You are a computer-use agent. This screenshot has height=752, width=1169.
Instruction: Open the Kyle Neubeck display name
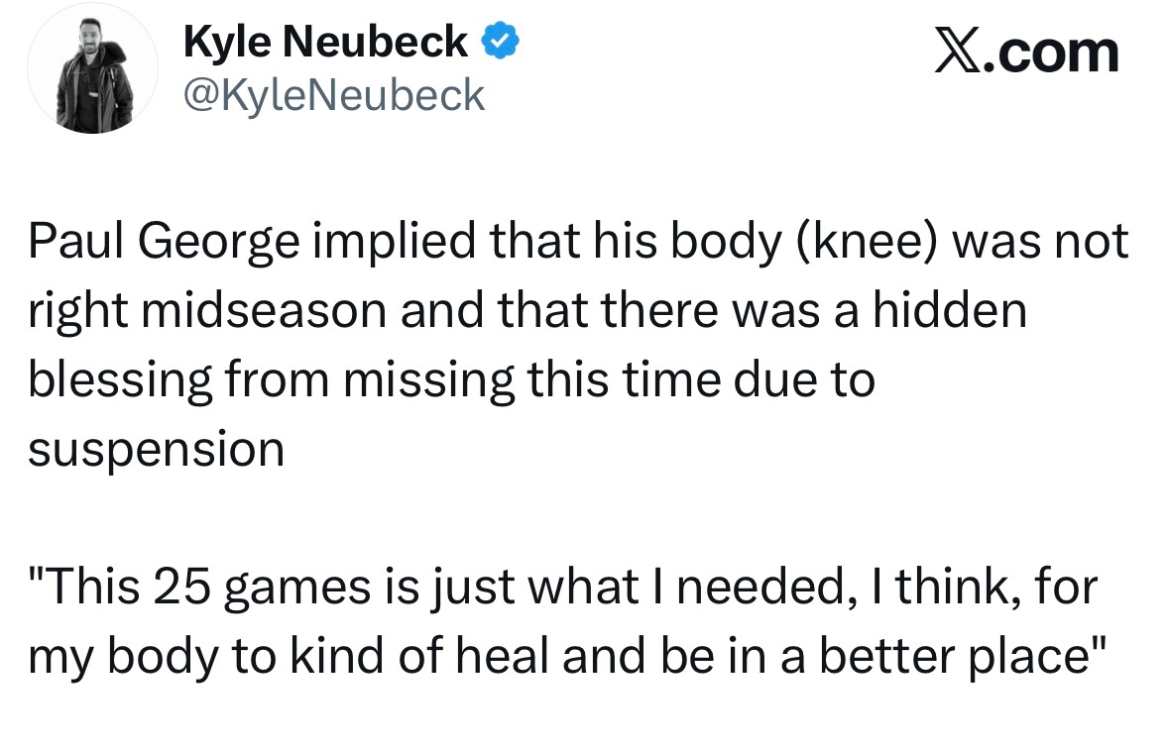(x=326, y=41)
